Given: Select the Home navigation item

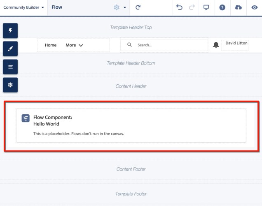Looking at the screenshot, I should (x=51, y=45).
